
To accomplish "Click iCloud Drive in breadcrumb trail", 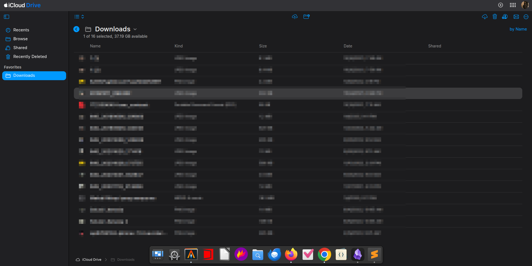I will pos(92,259).
